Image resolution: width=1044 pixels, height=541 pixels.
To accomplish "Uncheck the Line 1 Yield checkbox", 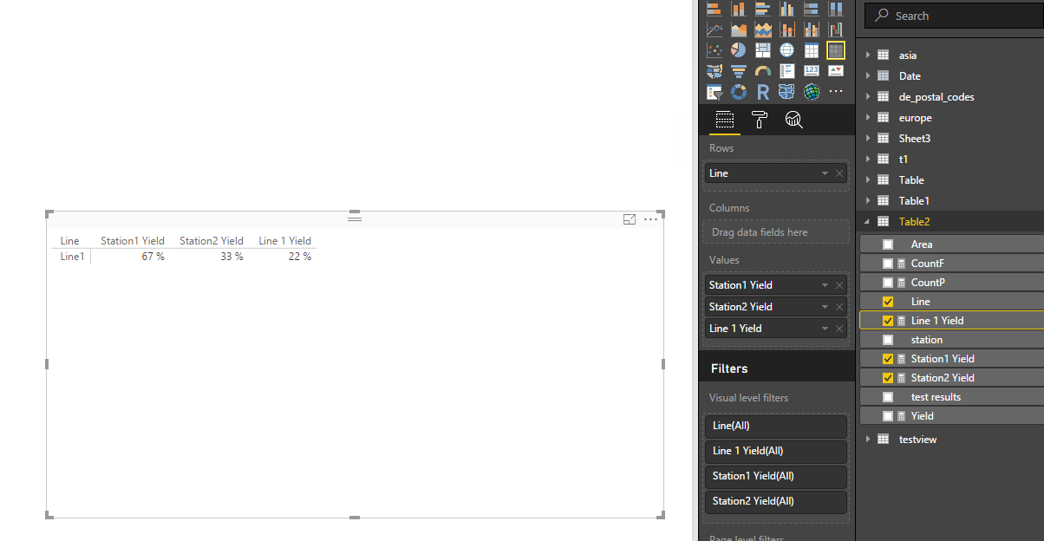I will (x=888, y=321).
